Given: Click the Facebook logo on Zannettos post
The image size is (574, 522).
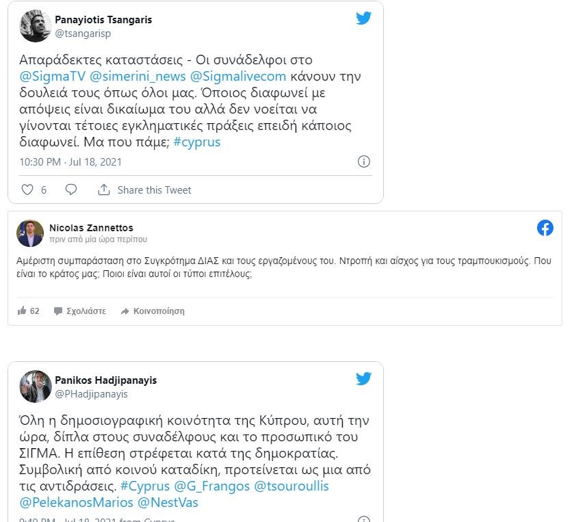Looking at the screenshot, I should (x=545, y=228).
